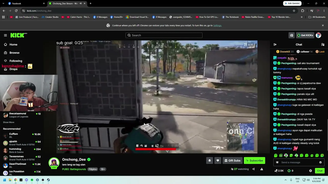
Task: Show more bookmarks with the overflow chevron
Action: (x=302, y=17)
